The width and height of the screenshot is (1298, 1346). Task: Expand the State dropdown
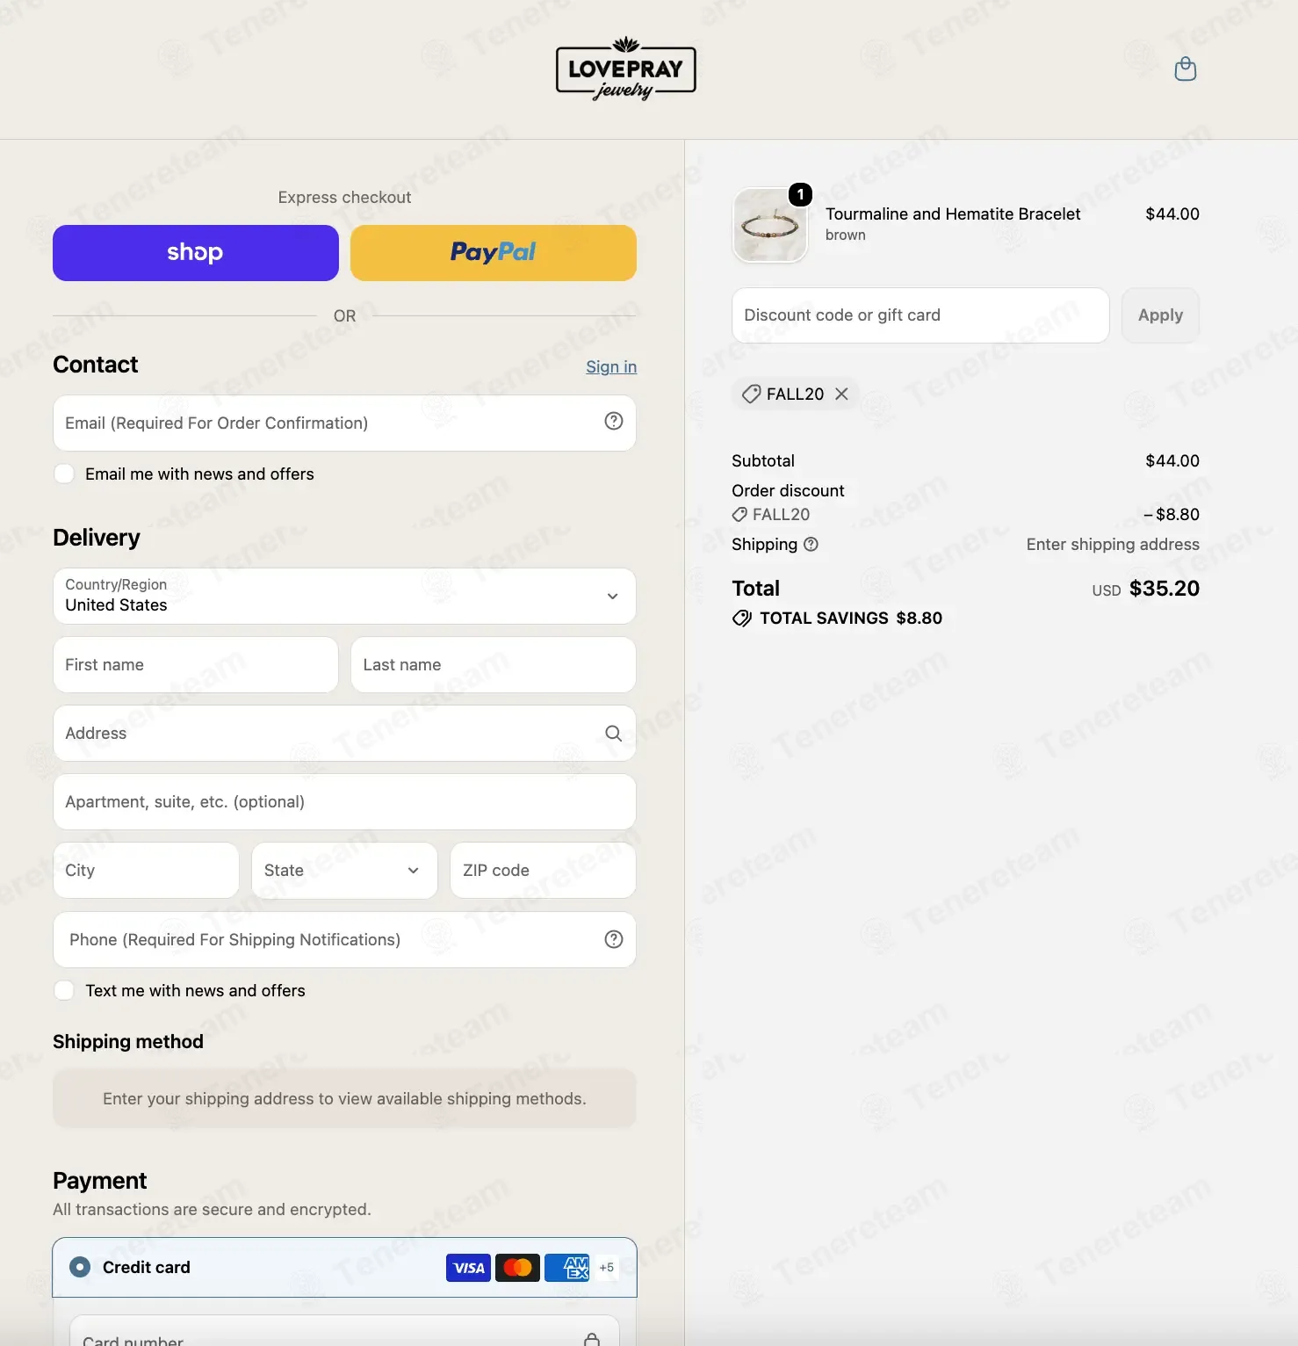[344, 870]
